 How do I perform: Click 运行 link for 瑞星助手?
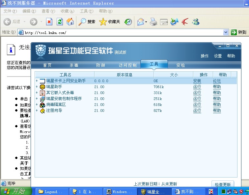coord(197,87)
